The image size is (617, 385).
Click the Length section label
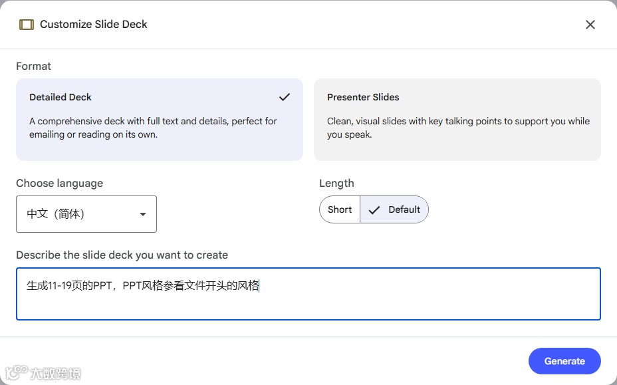(x=336, y=184)
